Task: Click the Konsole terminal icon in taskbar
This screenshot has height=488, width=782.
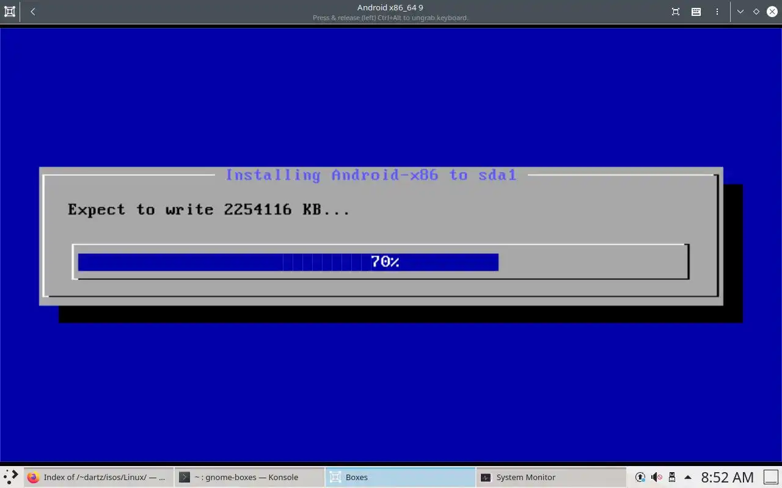Action: [184, 478]
